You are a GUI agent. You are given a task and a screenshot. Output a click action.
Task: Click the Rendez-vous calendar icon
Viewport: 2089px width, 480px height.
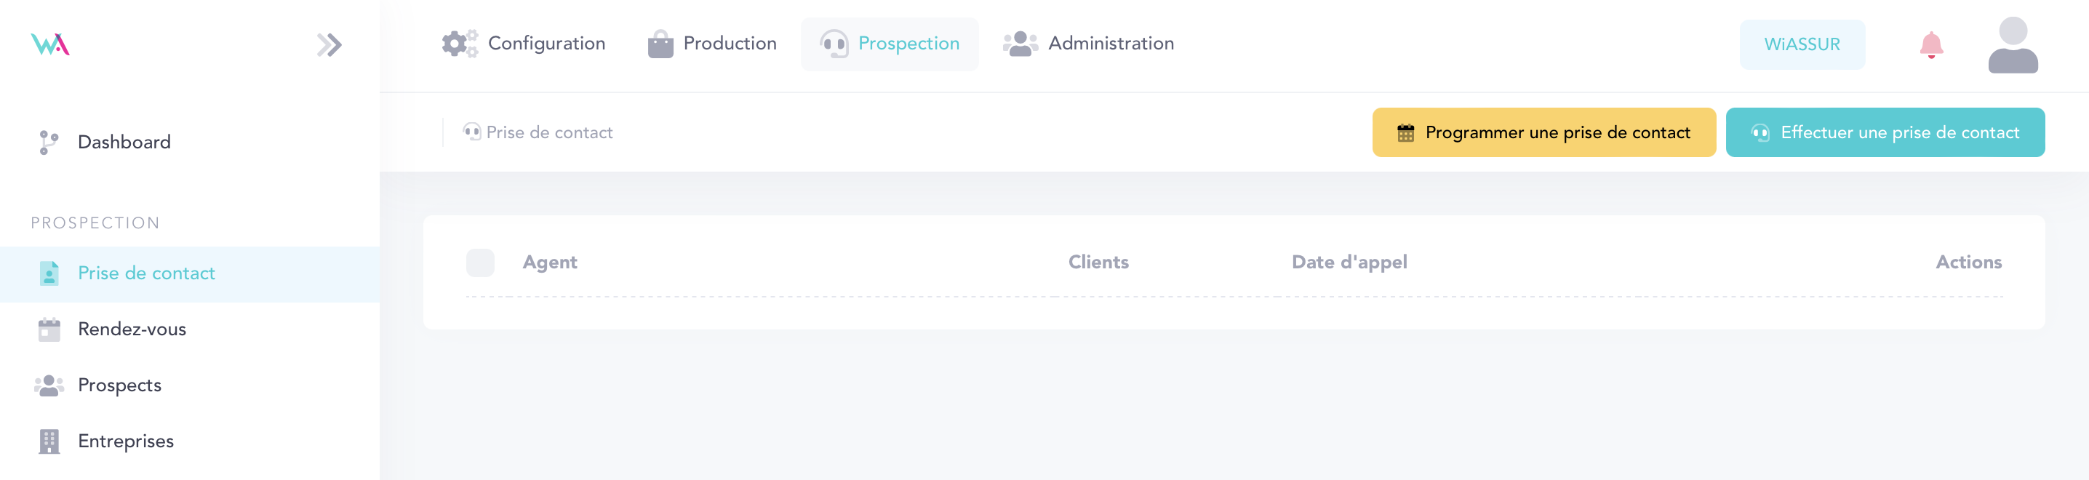(49, 329)
